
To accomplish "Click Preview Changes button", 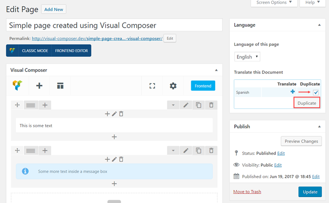I will pyautogui.click(x=301, y=141).
